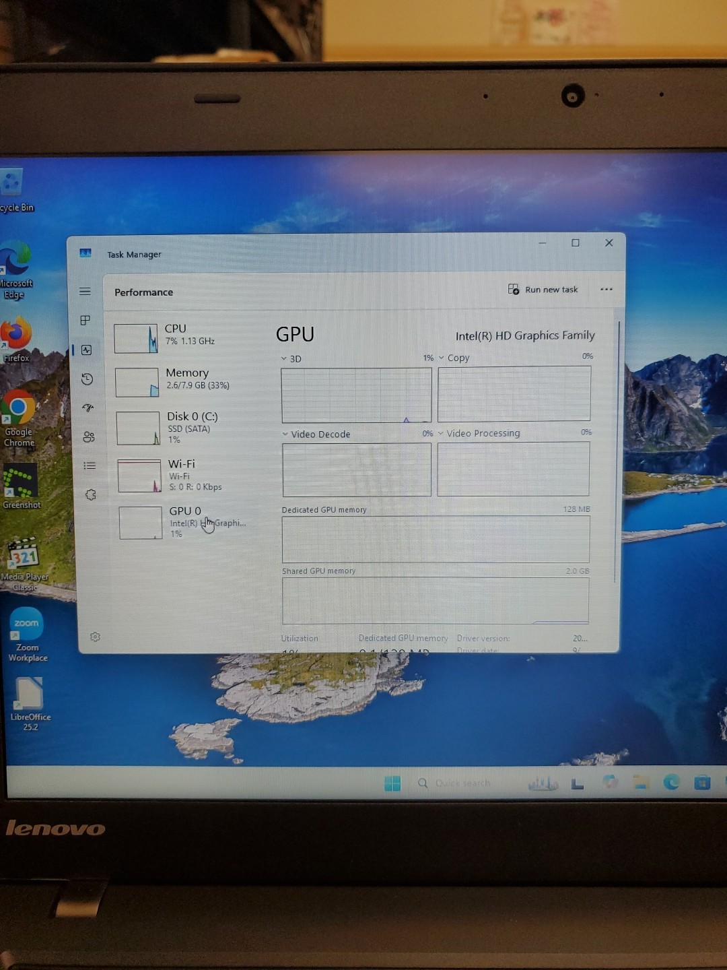Screen dimensions: 727x970
Task: Click the city skyline taskbar icon
Action: (543, 783)
